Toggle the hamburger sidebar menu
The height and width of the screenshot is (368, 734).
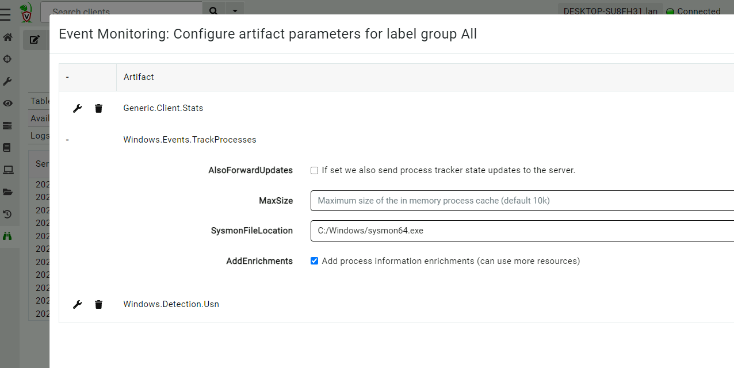(6, 14)
